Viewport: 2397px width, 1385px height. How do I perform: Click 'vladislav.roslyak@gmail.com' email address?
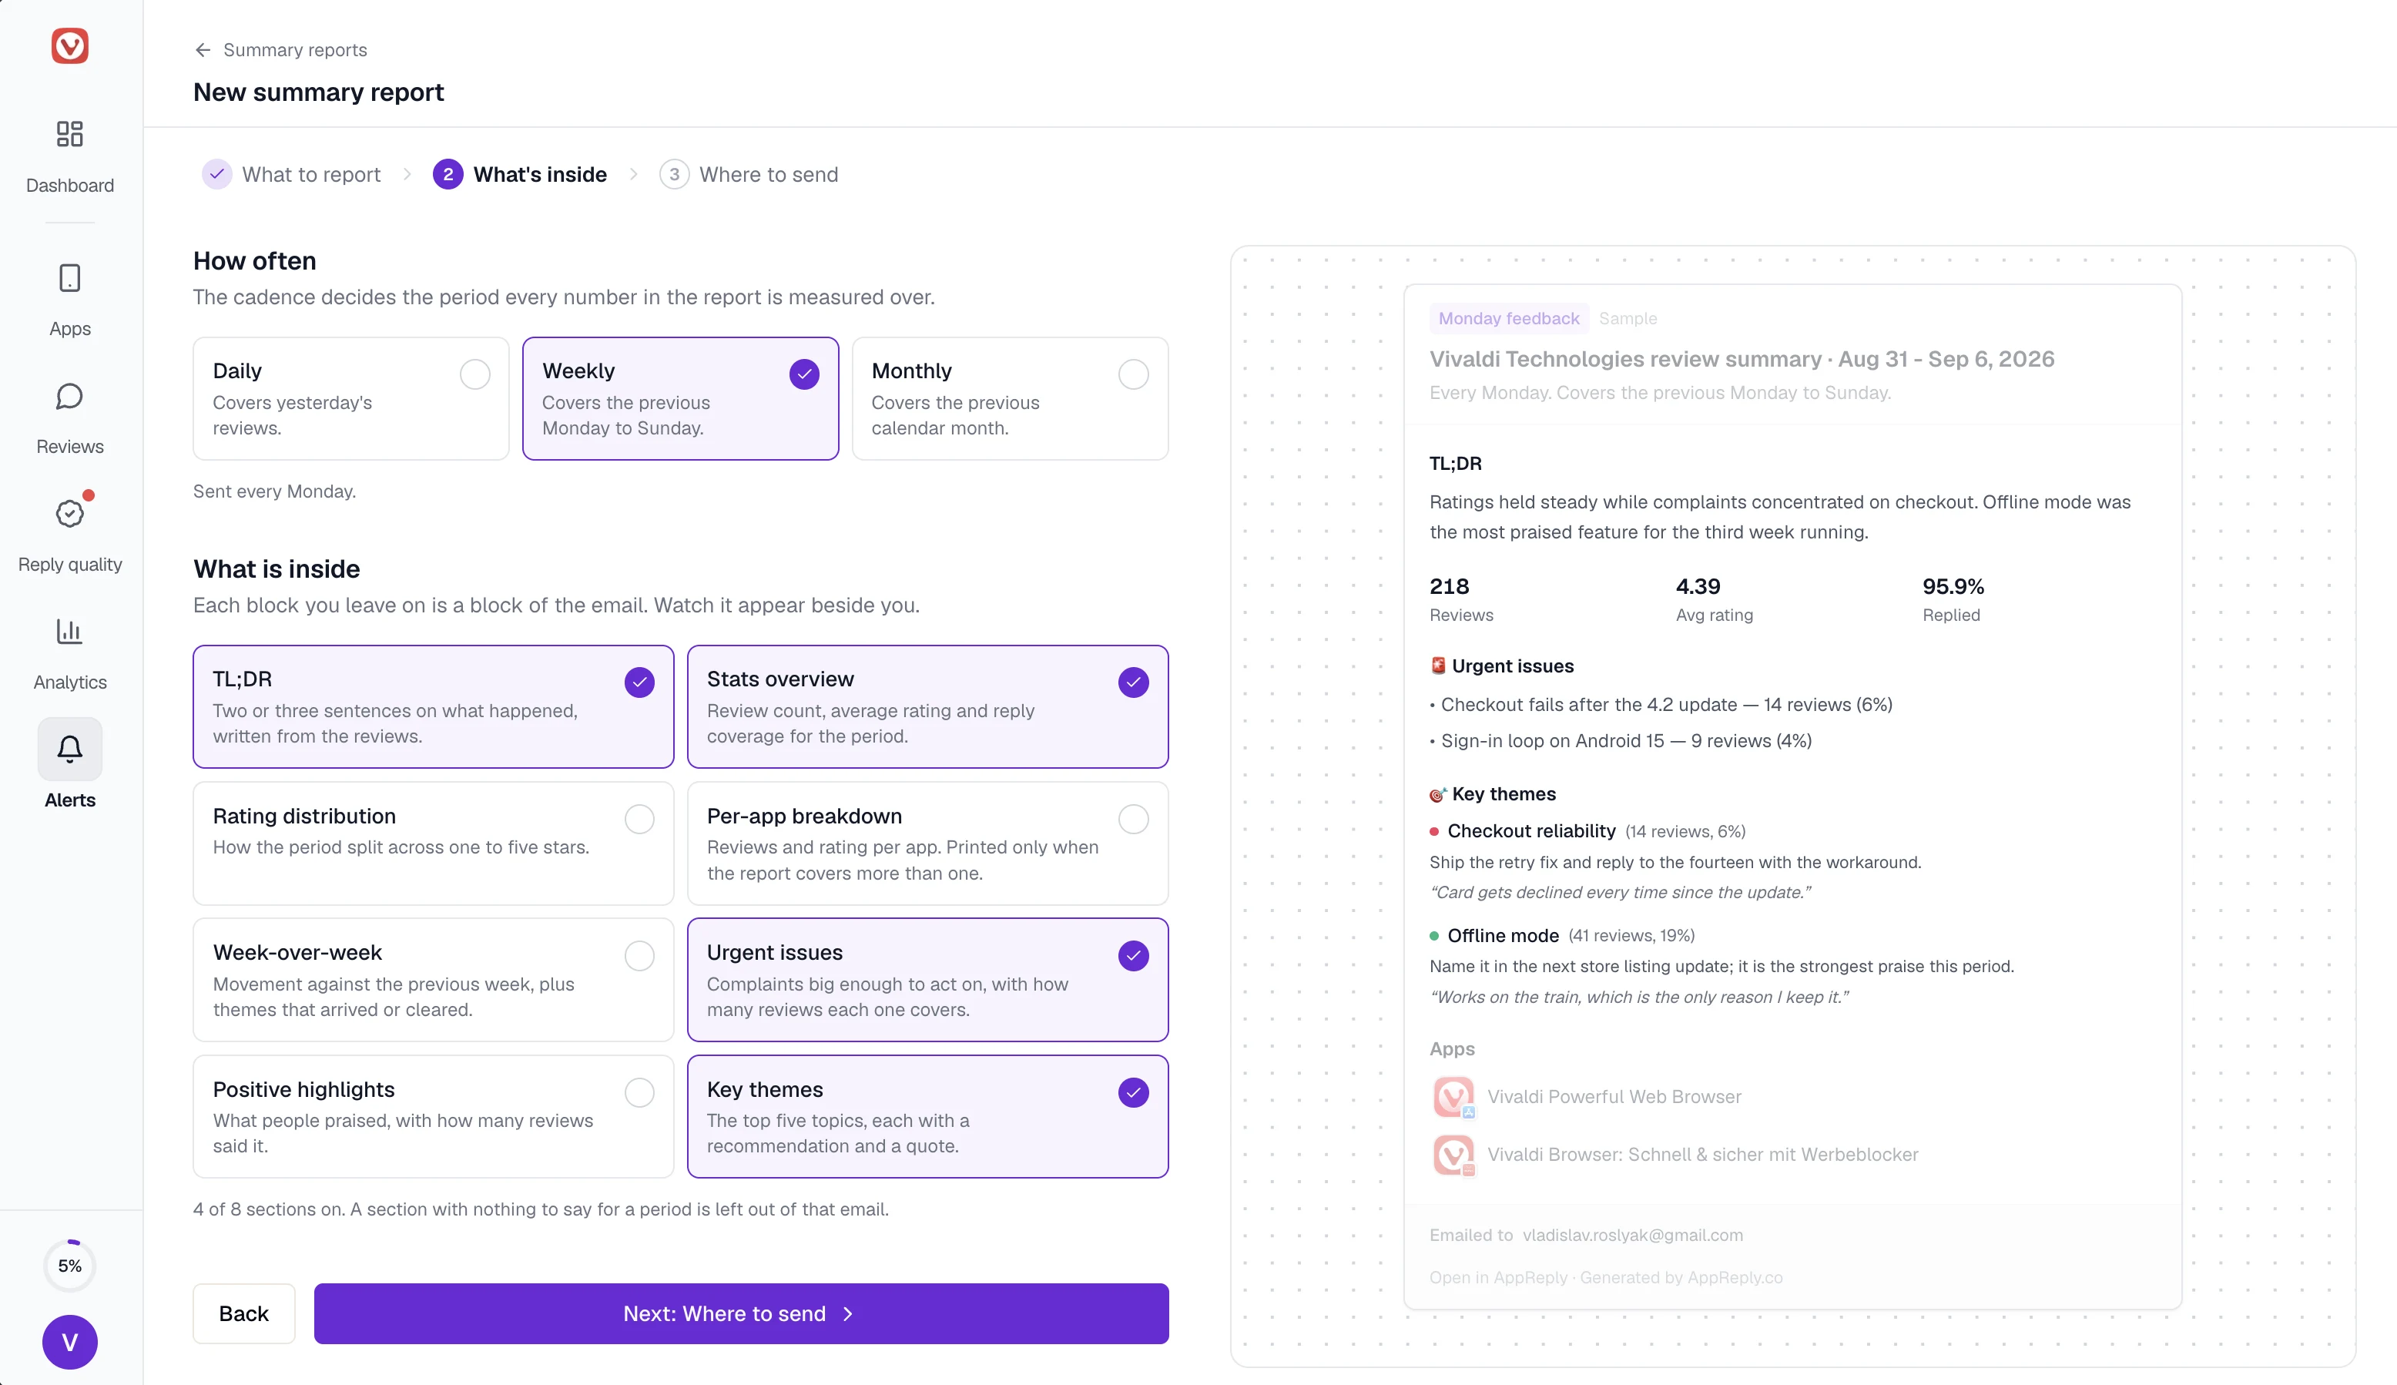pyautogui.click(x=1632, y=1235)
